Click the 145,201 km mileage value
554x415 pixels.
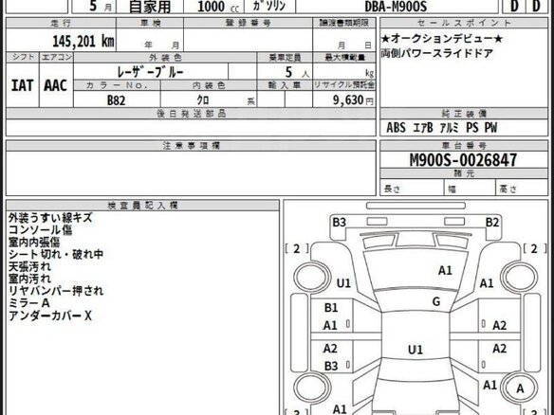(83, 42)
